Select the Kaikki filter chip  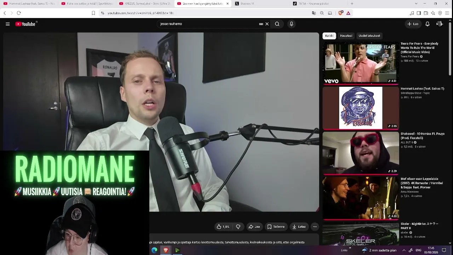pos(329,36)
